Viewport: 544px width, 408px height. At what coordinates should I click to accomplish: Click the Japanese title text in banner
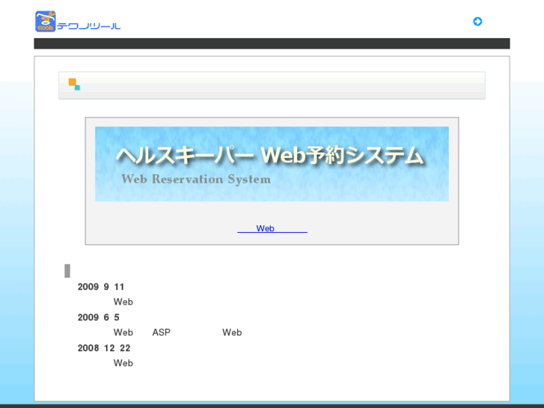tap(269, 155)
